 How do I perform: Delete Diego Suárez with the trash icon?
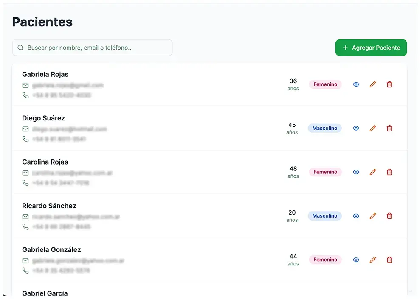click(389, 128)
